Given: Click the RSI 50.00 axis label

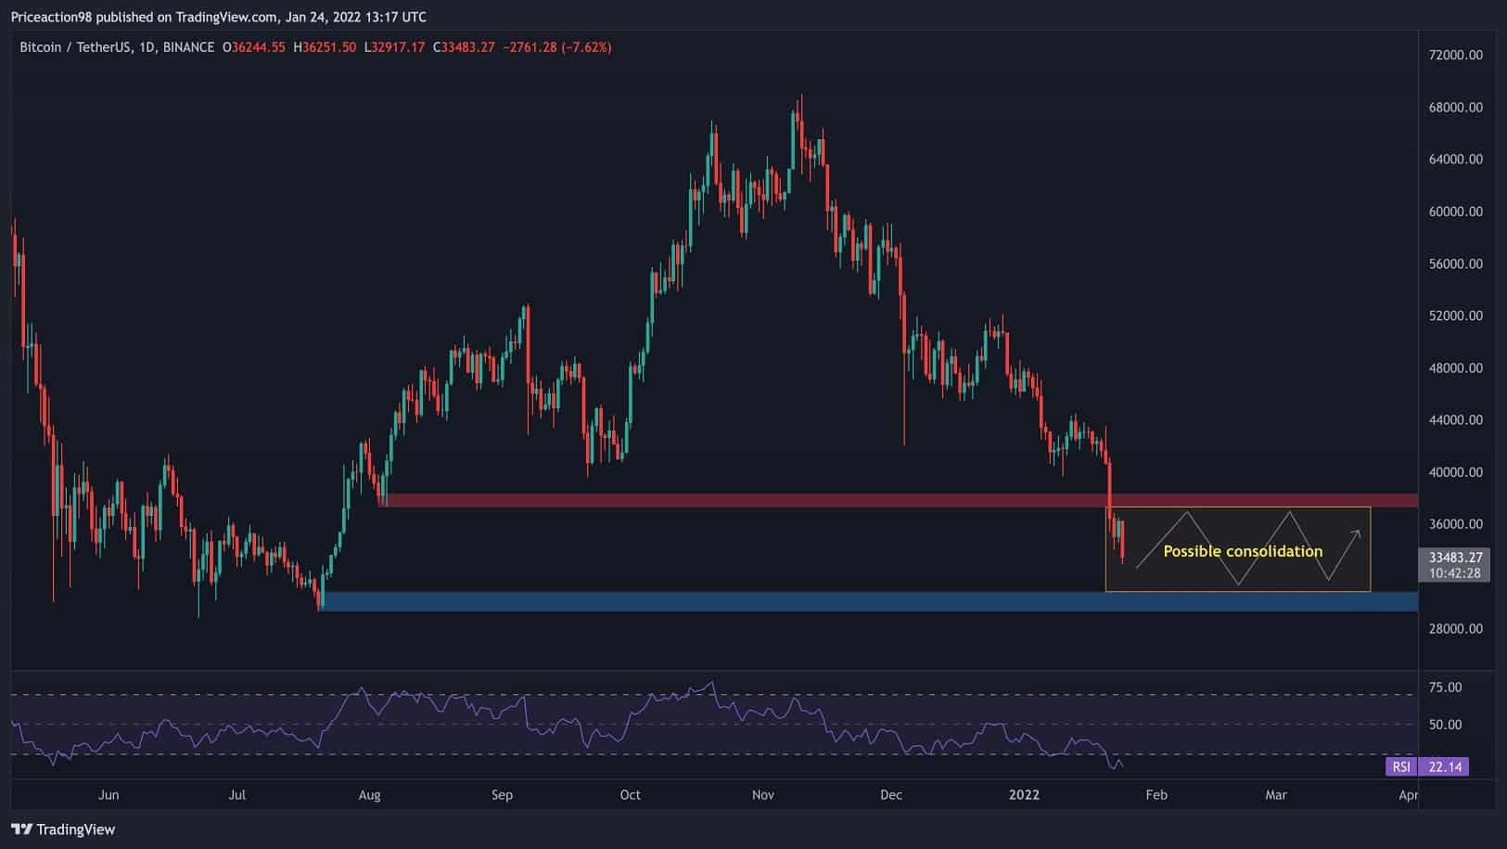Looking at the screenshot, I should (1445, 724).
